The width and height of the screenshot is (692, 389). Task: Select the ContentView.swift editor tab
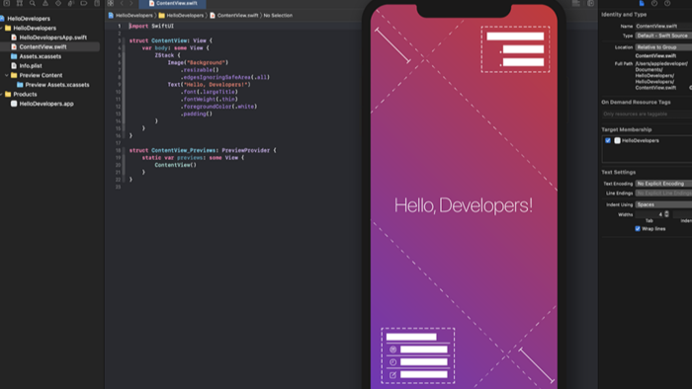tap(173, 4)
